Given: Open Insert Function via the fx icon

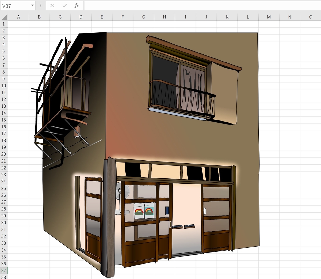Looking at the screenshot, I should pos(77,6).
